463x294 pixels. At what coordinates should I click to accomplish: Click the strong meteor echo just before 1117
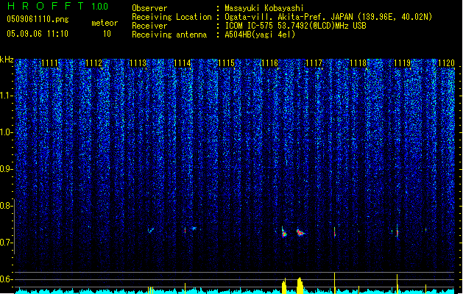click(x=300, y=232)
